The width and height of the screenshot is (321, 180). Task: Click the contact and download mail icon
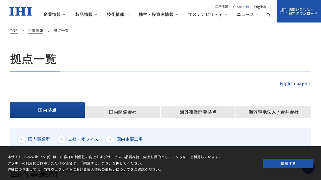(x=283, y=11)
